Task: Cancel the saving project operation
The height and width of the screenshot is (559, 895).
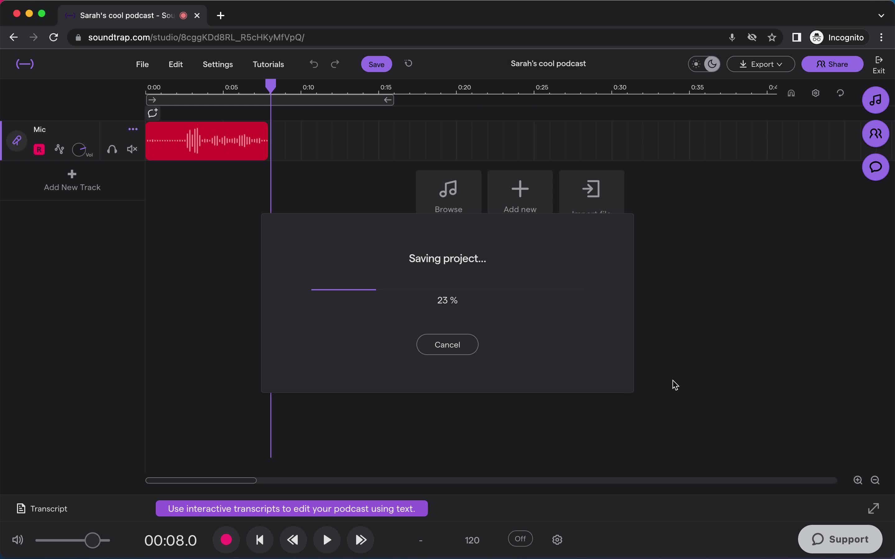Action: click(447, 344)
